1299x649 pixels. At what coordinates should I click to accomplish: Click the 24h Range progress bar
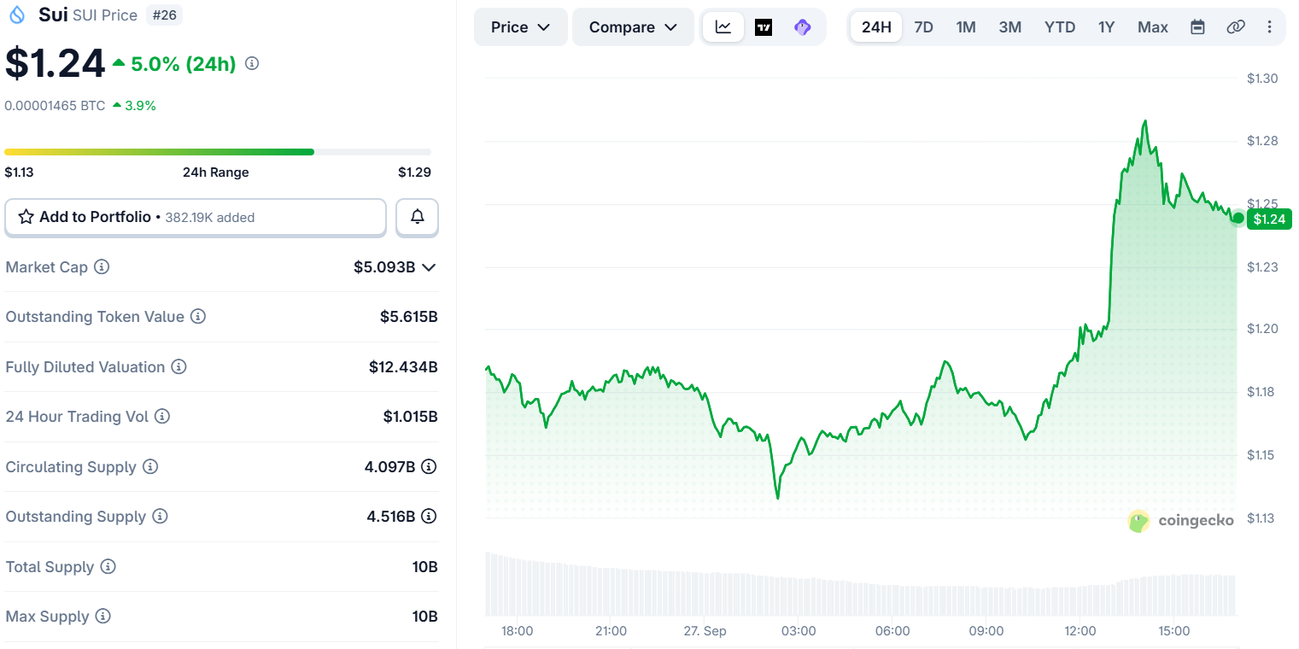pyautogui.click(x=218, y=152)
